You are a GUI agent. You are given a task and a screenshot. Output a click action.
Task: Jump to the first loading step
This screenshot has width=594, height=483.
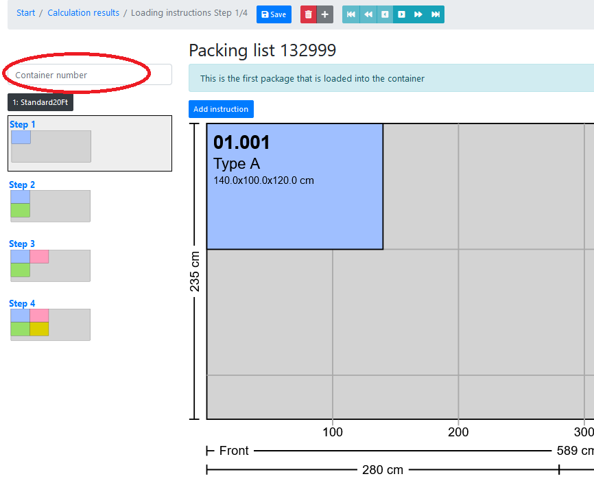[x=351, y=14]
